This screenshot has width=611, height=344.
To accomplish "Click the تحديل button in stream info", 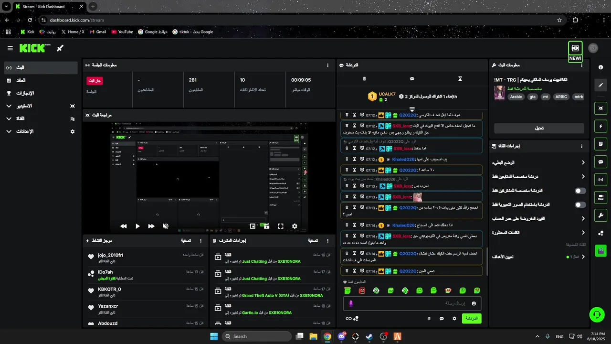I will (539, 129).
